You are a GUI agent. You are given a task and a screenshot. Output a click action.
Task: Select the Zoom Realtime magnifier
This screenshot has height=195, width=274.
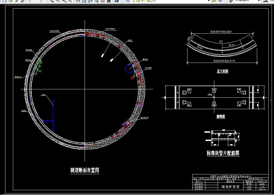click(58, 1)
